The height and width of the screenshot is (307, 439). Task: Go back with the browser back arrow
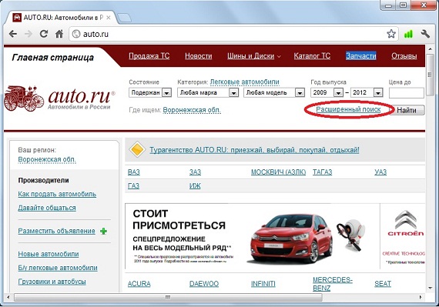click(x=13, y=34)
